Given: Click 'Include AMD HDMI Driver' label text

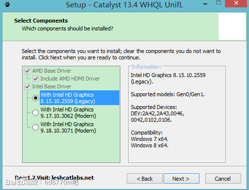Looking at the screenshot, I should tap(70, 79).
